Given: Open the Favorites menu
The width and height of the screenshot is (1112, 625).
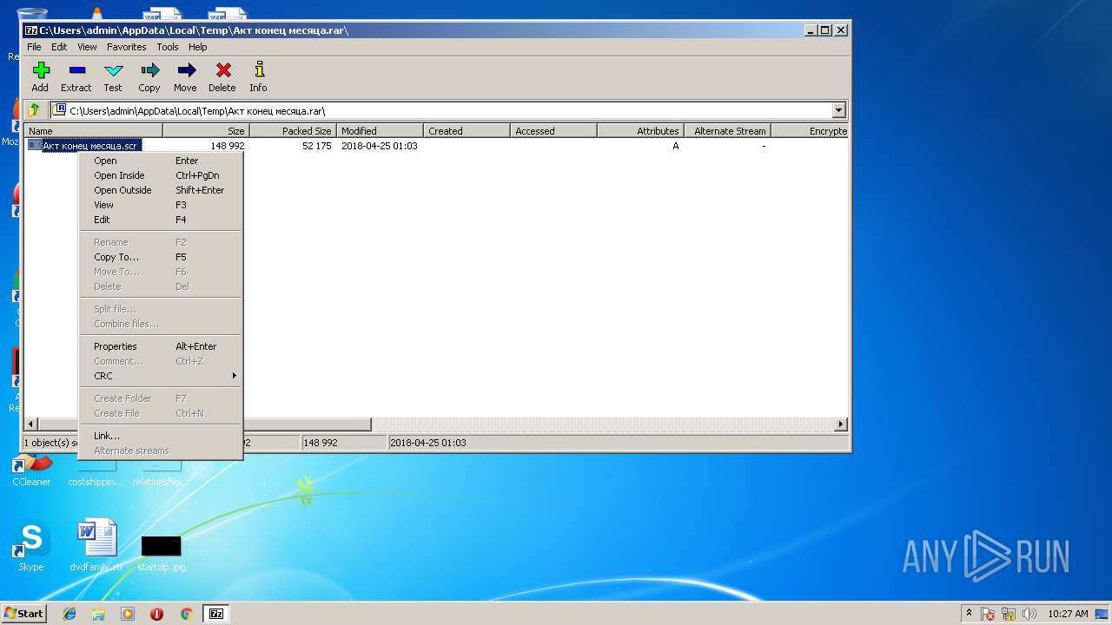Looking at the screenshot, I should pyautogui.click(x=127, y=47).
